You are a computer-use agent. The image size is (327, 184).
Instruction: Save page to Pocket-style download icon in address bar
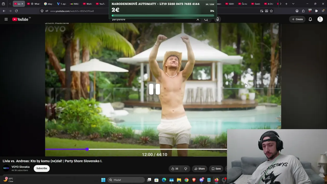(266, 11)
